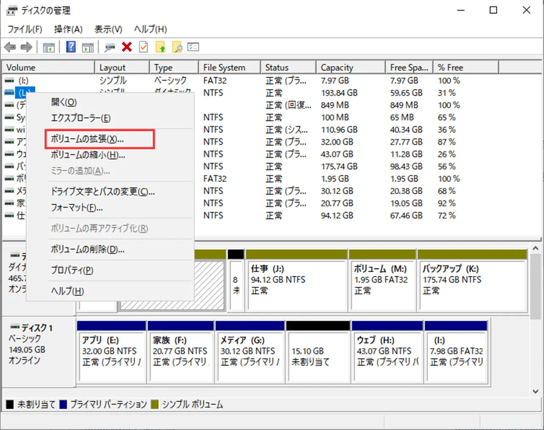Viewport: 544px width, 430px height.
Task: Click the 59.65 GB free space cell
Action: click(406, 93)
